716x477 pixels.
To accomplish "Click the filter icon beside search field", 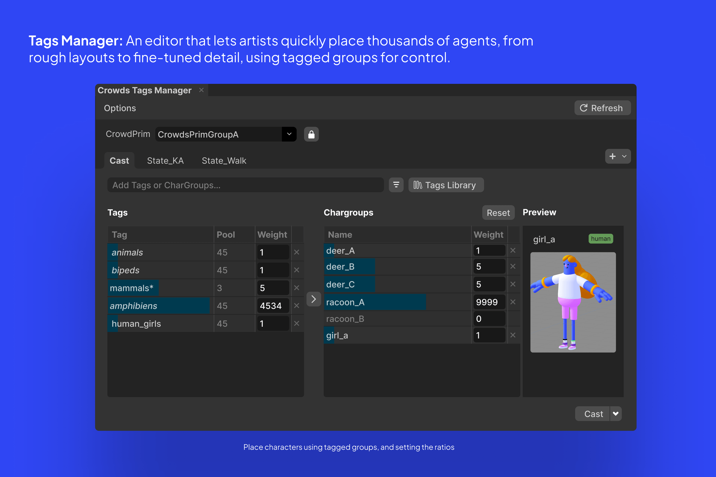I will (396, 185).
